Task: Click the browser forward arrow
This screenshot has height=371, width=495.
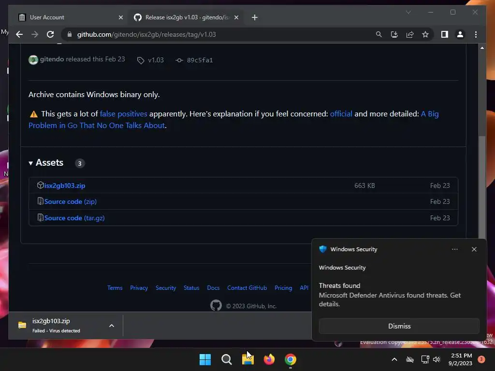Action: (35, 34)
